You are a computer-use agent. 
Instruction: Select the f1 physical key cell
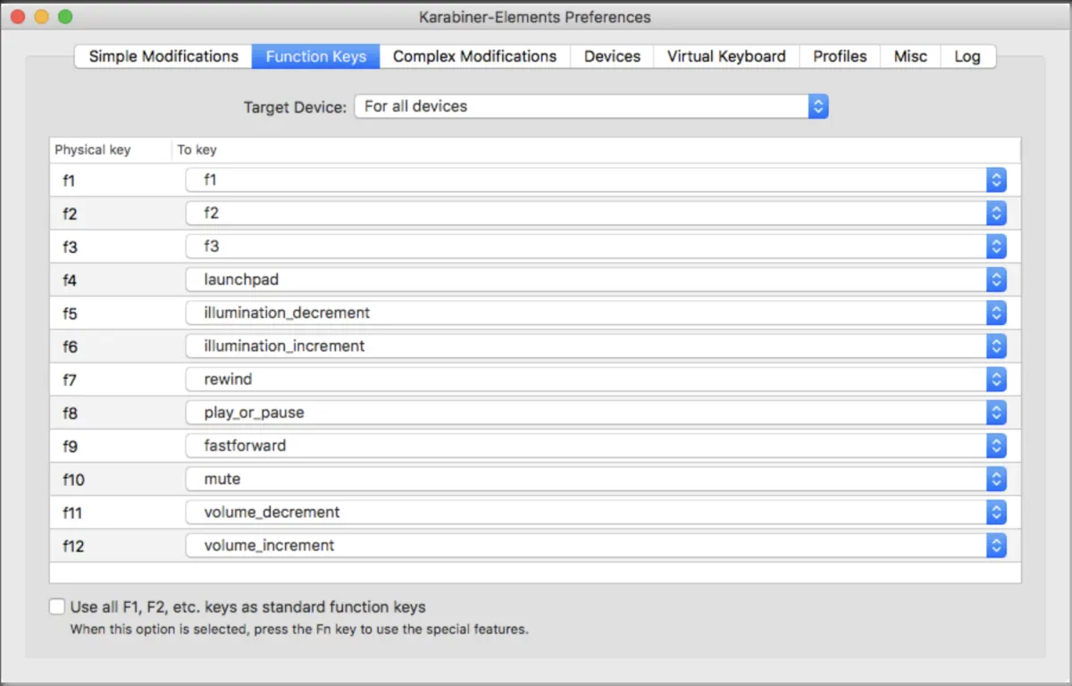point(111,180)
